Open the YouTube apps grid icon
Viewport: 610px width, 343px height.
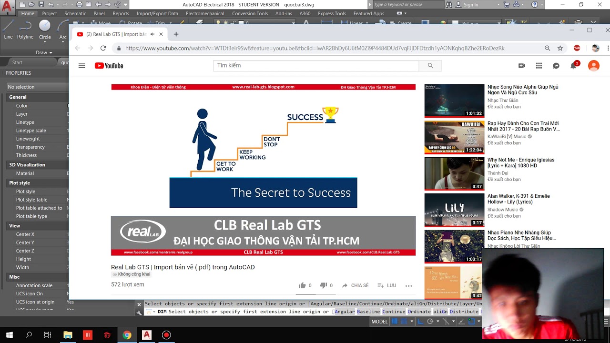tap(539, 66)
